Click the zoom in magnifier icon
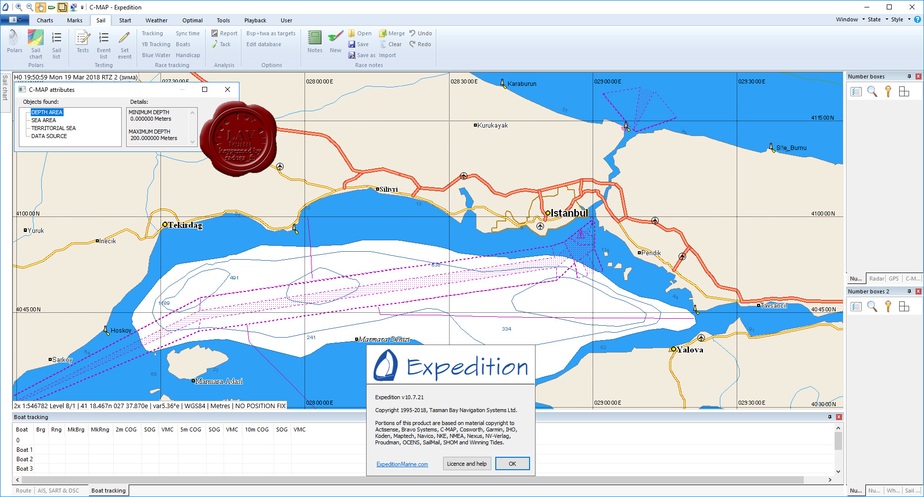Image resolution: width=924 pixels, height=497 pixels. point(18,7)
